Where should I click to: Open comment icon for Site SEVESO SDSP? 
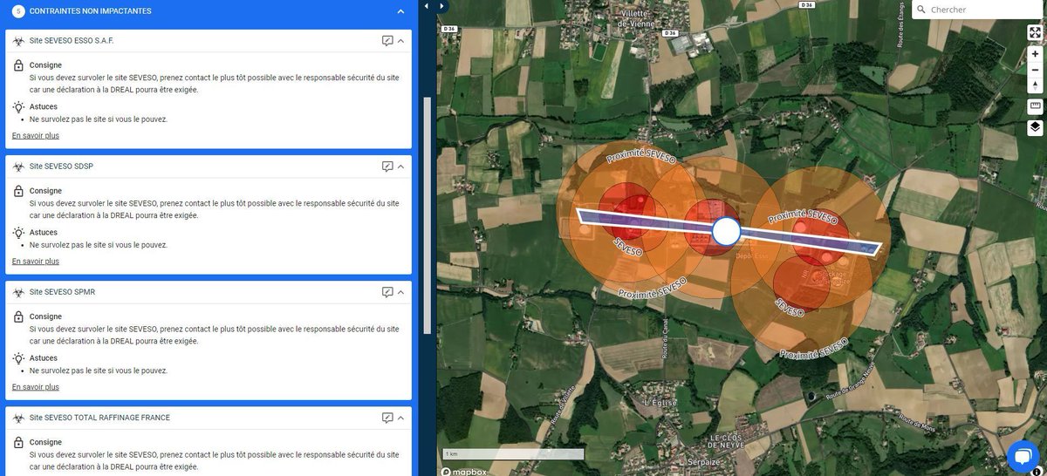tap(387, 167)
